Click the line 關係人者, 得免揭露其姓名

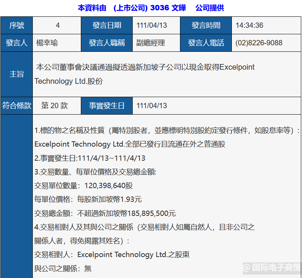(x=82, y=241)
